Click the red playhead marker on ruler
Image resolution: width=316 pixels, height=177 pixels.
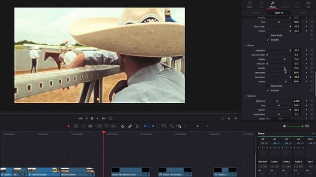click(104, 132)
